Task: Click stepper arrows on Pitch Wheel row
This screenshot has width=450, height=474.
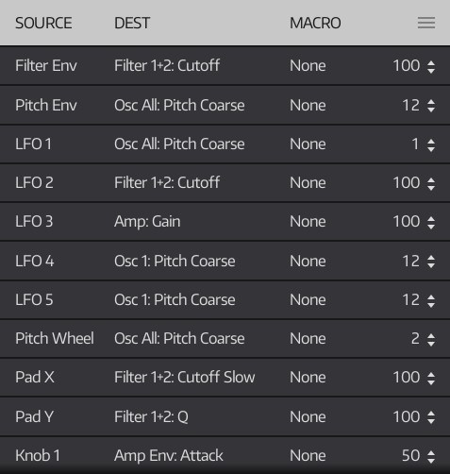Action: pyautogui.click(x=431, y=339)
